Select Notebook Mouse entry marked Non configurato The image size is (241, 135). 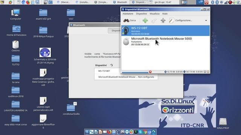click(126, 77)
